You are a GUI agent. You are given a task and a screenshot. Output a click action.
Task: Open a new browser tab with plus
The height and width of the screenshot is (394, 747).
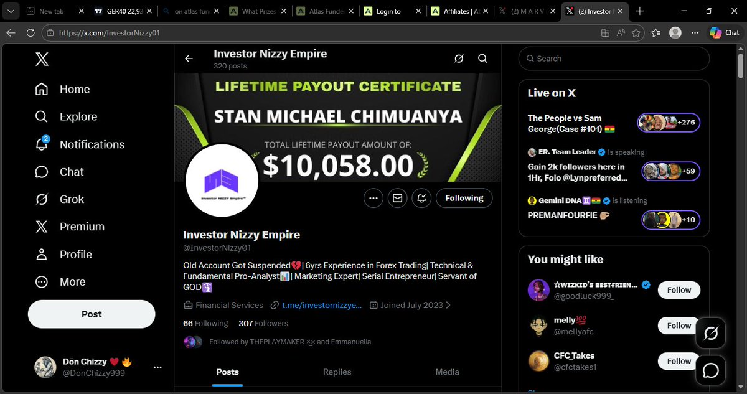(640, 11)
